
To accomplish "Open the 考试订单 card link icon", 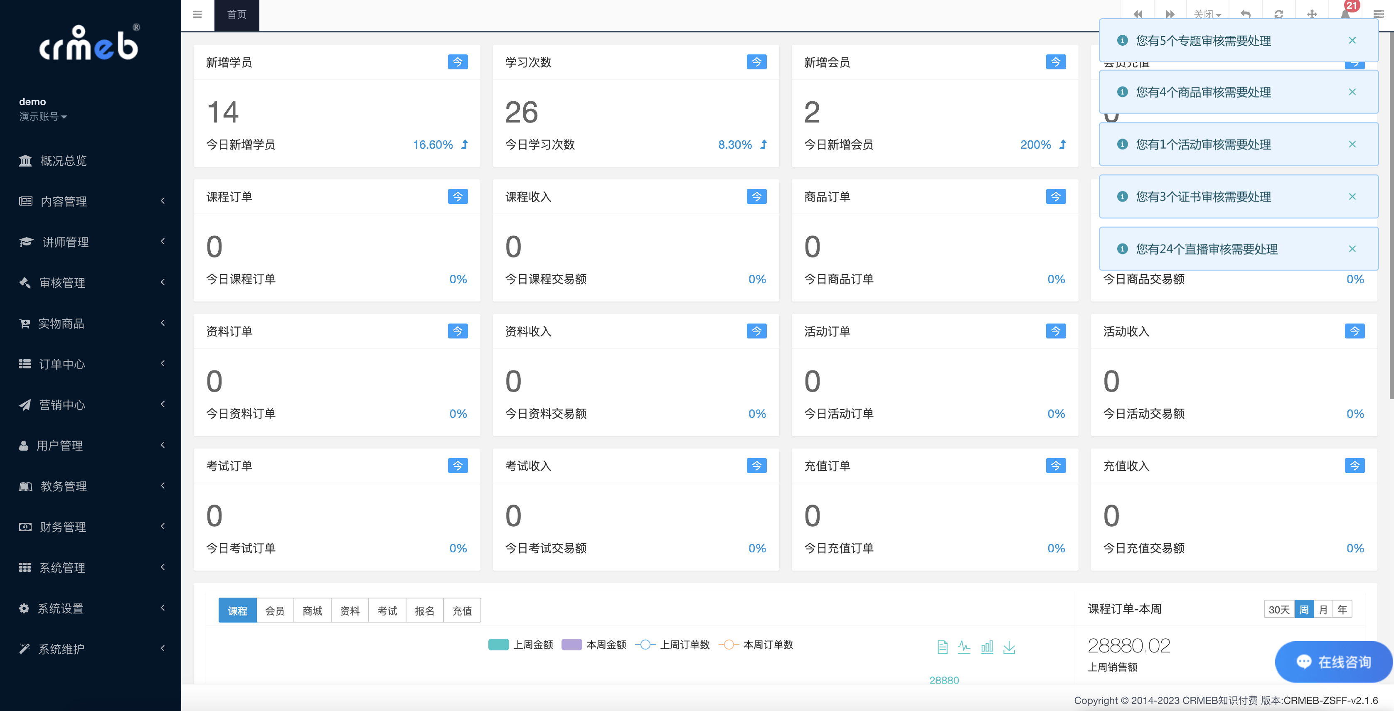I will tap(458, 466).
